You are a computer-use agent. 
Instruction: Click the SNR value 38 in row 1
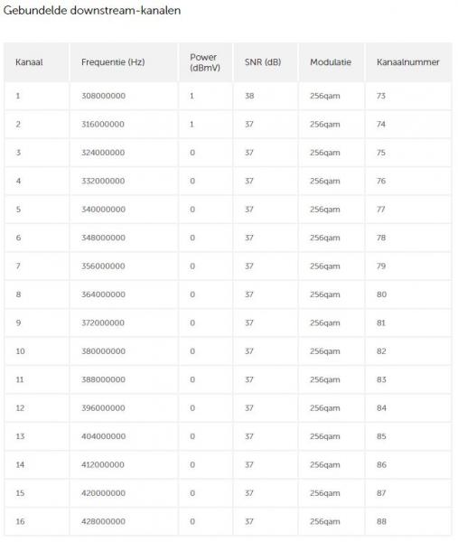pyautogui.click(x=249, y=96)
